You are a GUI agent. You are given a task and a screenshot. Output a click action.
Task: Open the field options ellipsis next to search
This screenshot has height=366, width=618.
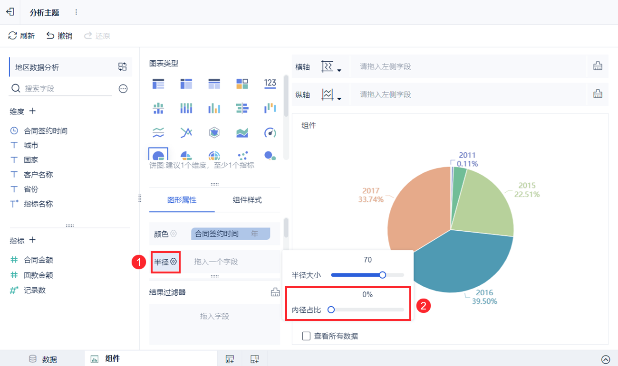(x=123, y=88)
